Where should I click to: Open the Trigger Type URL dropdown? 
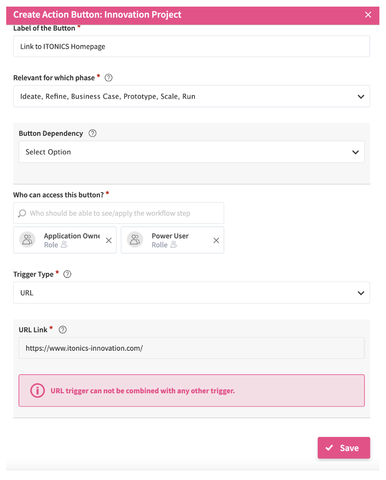click(191, 293)
